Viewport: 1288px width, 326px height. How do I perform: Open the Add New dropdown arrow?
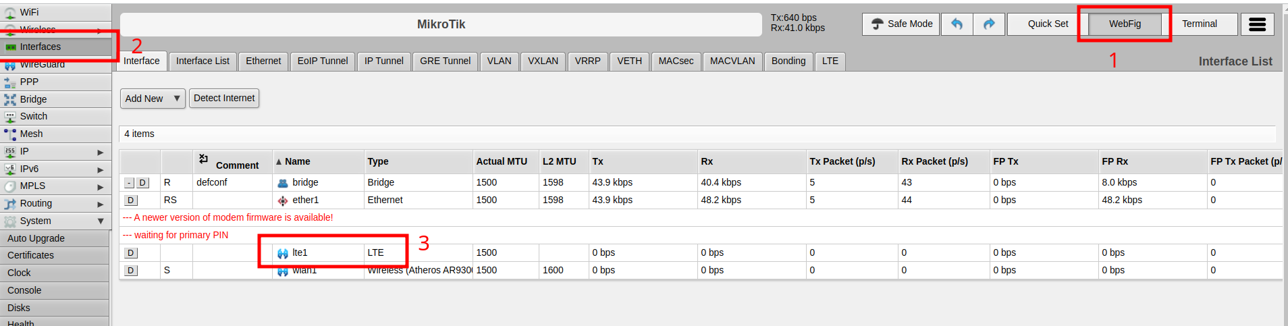(x=177, y=99)
